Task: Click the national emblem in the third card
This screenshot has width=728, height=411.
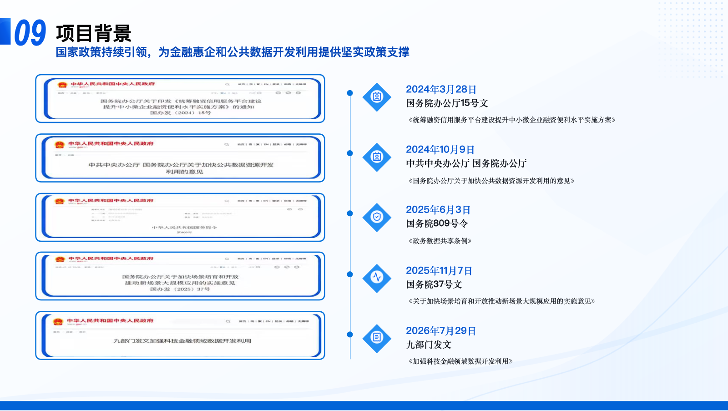Action: [x=60, y=202]
